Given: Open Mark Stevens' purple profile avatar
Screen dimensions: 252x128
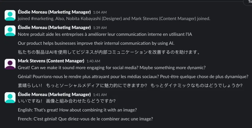Looking at the screenshot, I should coord(10,64).
